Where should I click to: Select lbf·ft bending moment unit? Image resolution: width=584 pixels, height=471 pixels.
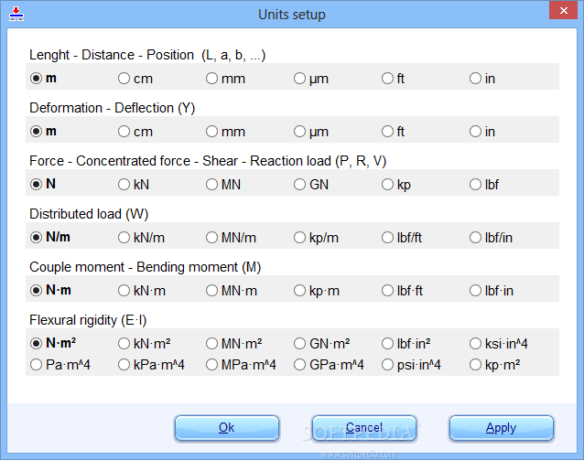402,291
